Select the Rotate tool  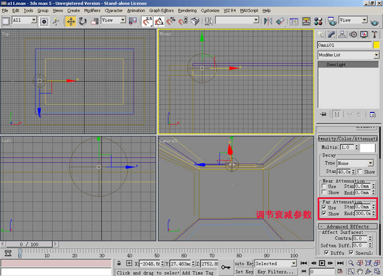click(x=82, y=21)
